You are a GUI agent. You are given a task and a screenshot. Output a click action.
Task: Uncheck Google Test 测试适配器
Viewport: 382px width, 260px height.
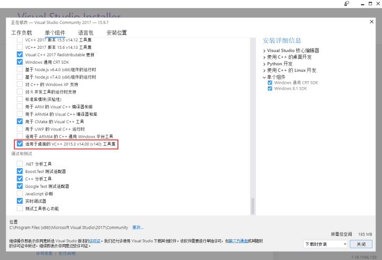click(20, 186)
